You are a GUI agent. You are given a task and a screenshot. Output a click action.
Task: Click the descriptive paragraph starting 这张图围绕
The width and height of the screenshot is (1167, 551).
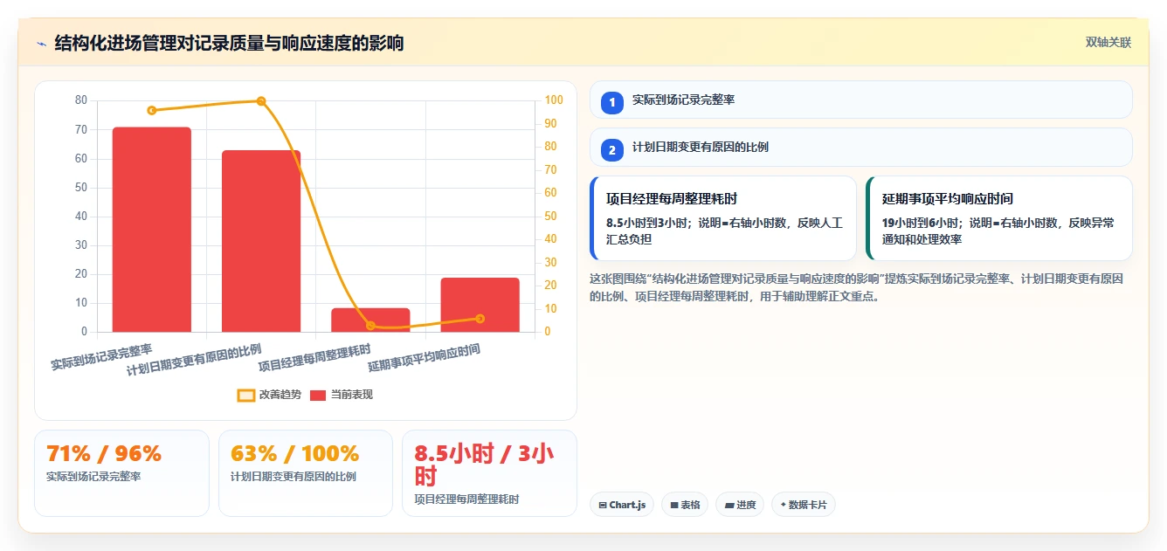857,287
